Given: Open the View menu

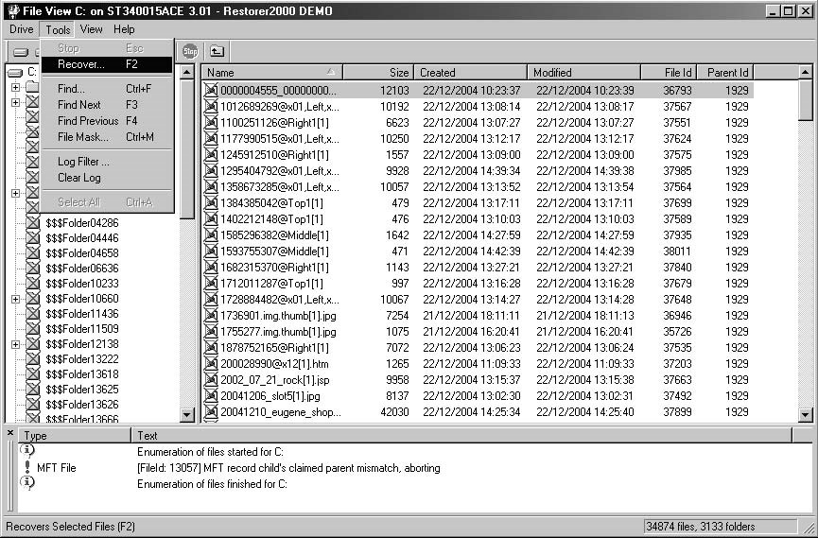Looking at the screenshot, I should 91,29.
